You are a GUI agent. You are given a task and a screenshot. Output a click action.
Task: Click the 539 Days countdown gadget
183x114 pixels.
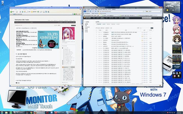(x=177, y=67)
